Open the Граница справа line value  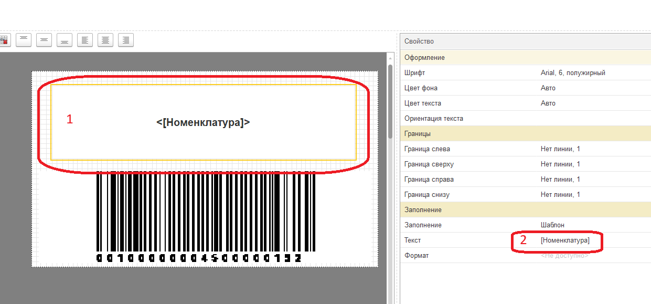(x=560, y=180)
